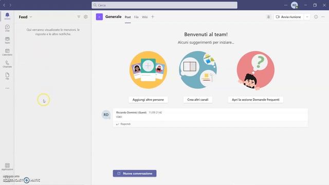Open feed settings gear icon
The image size is (329, 185).
86,17
